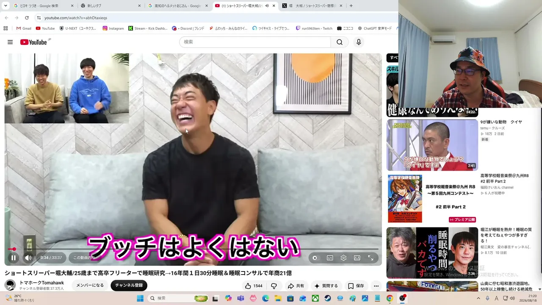The width and height of the screenshot is (542, 305).
Task: Switch to the '高知のヘルメットおじさん' Google tab
Action: coord(178,6)
